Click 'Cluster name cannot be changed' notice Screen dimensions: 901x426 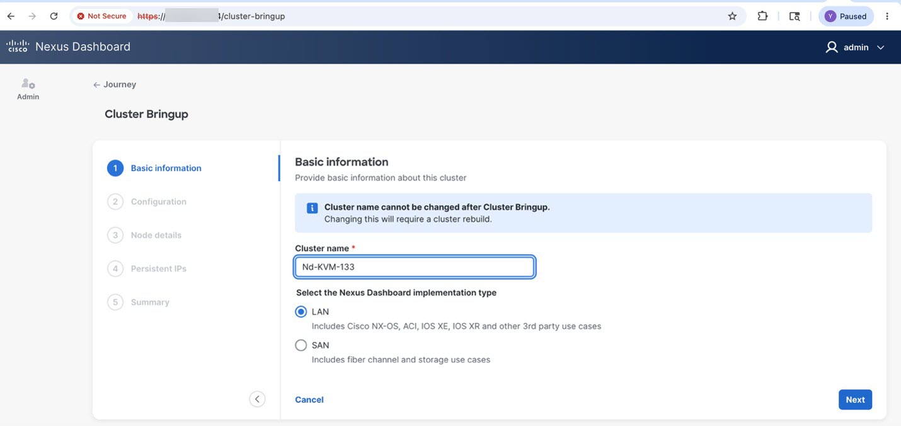point(437,207)
